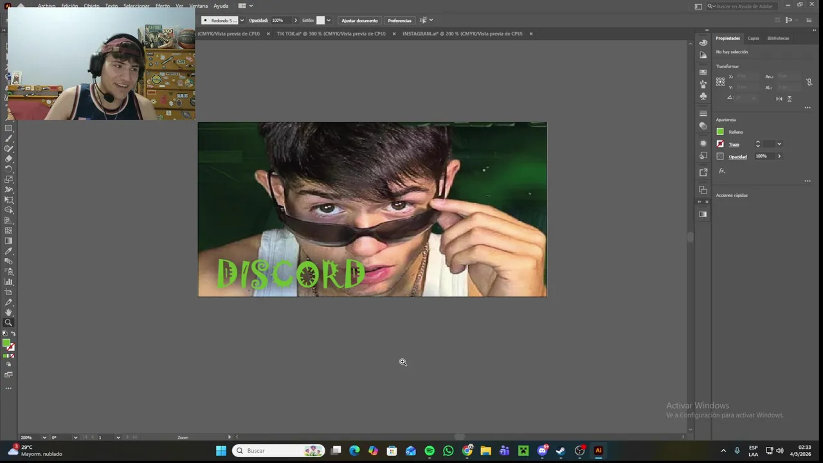Open the Asset Export panel icon
823x463 pixels.
click(x=703, y=172)
